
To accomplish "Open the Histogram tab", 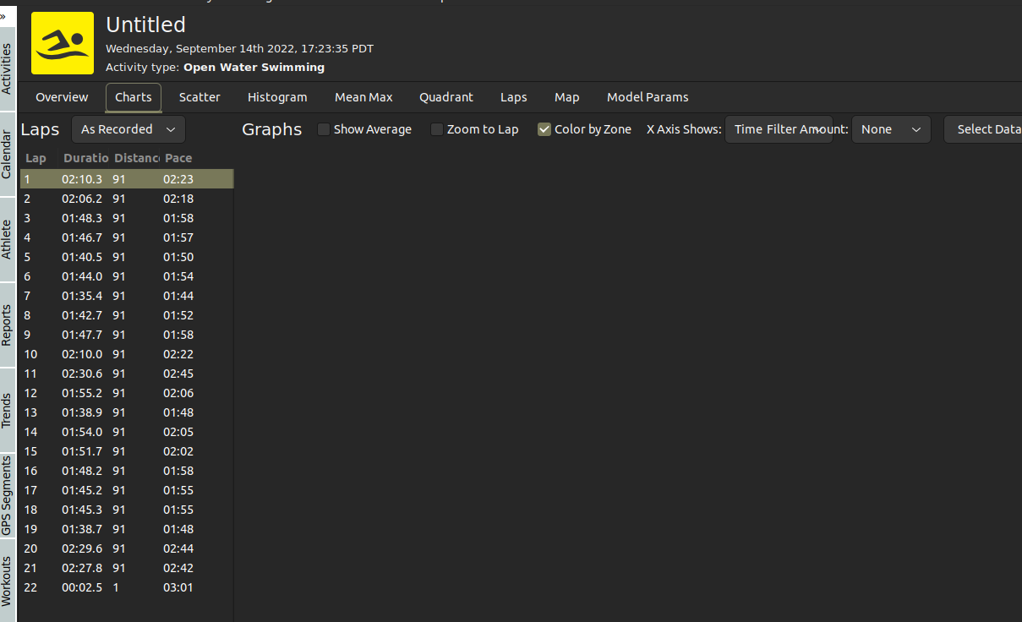I will [x=277, y=97].
